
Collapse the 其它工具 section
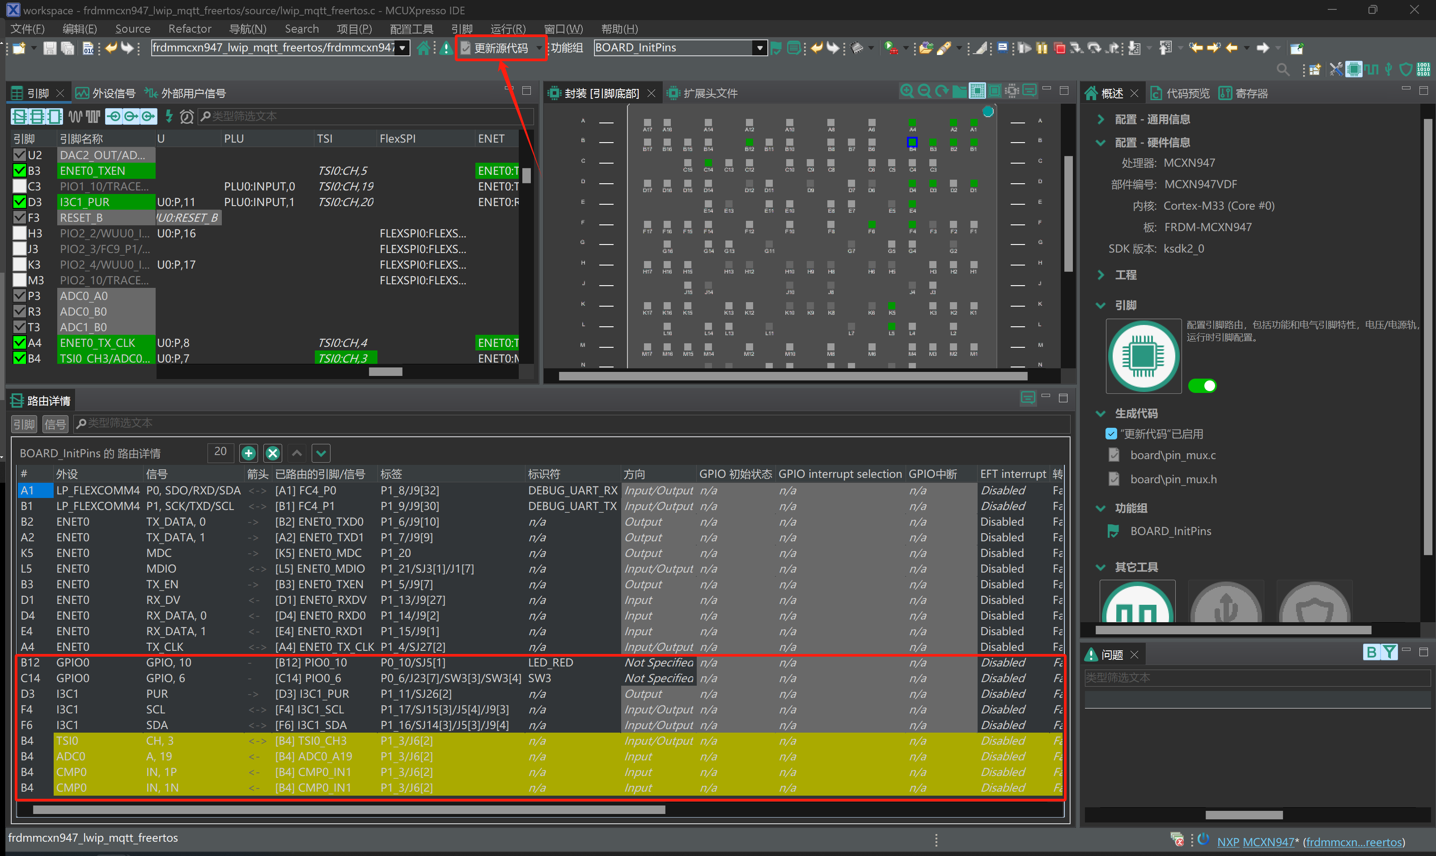1101,567
